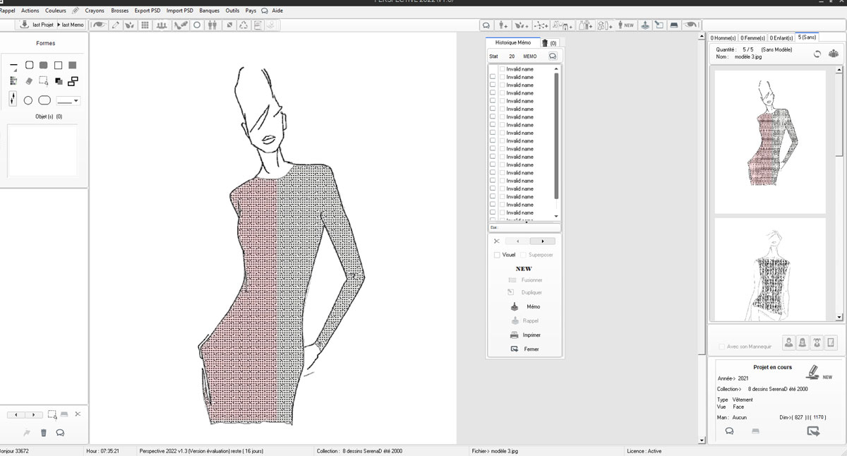The height and width of the screenshot is (456, 847).
Task: Open the line style dropdown in Formes
Action: pos(68,101)
